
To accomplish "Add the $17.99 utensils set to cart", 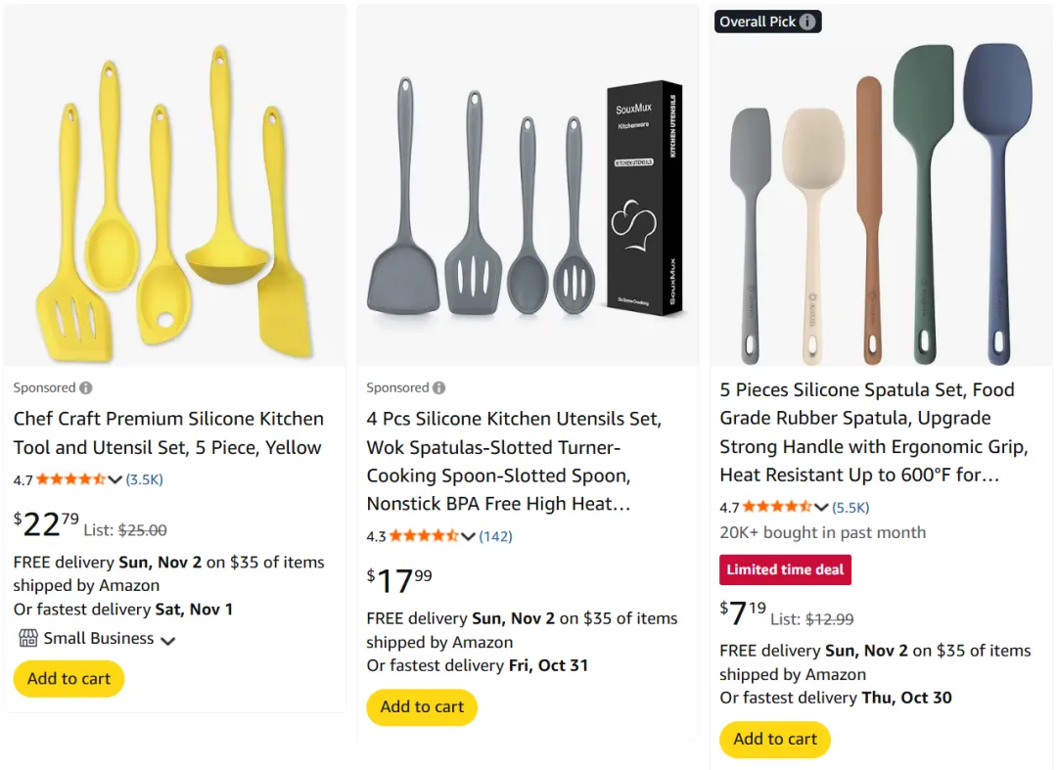I will click(x=422, y=707).
